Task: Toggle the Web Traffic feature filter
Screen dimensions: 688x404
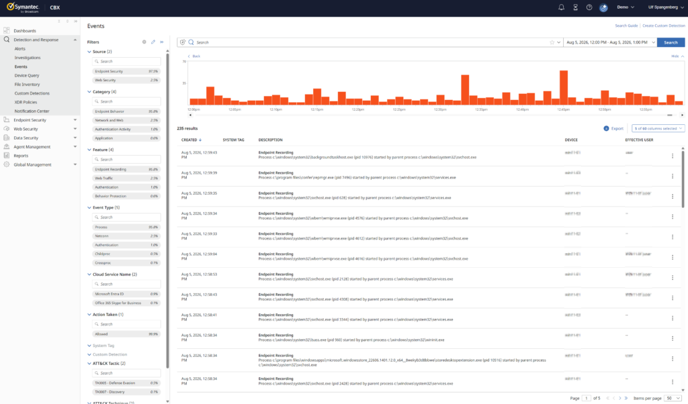Action: coord(126,179)
